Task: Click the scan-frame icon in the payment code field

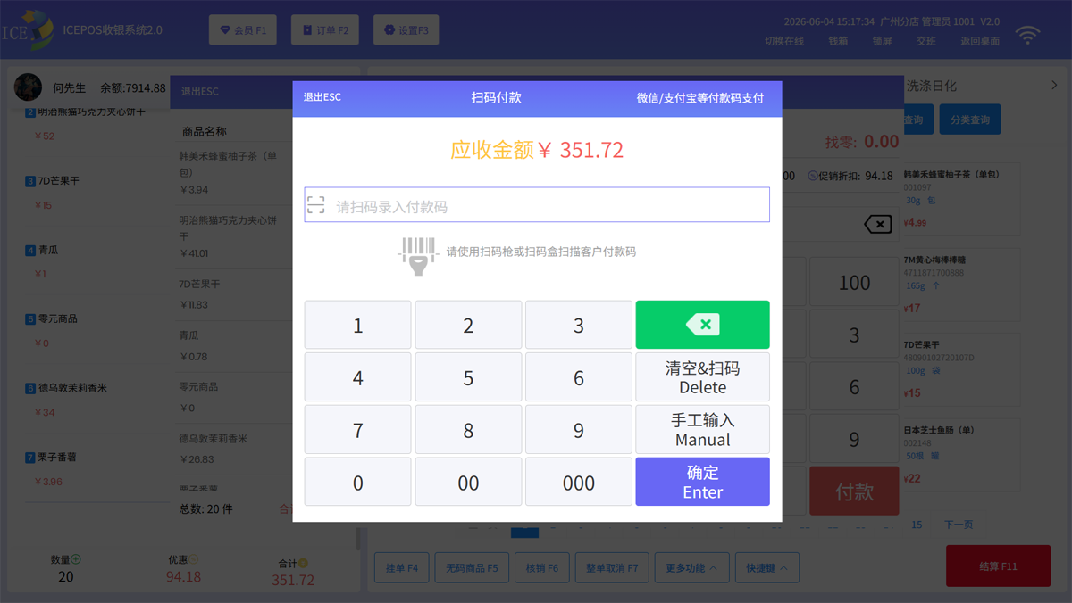Action: pyautogui.click(x=316, y=205)
